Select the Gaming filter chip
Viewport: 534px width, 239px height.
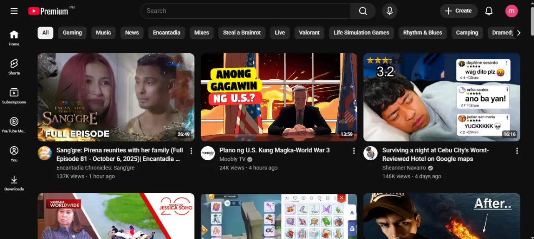click(x=72, y=32)
